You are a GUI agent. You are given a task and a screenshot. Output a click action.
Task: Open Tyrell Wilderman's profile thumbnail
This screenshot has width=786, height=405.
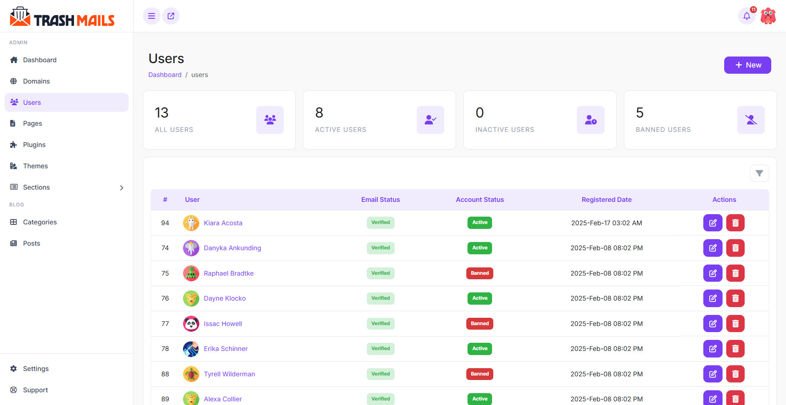click(191, 374)
